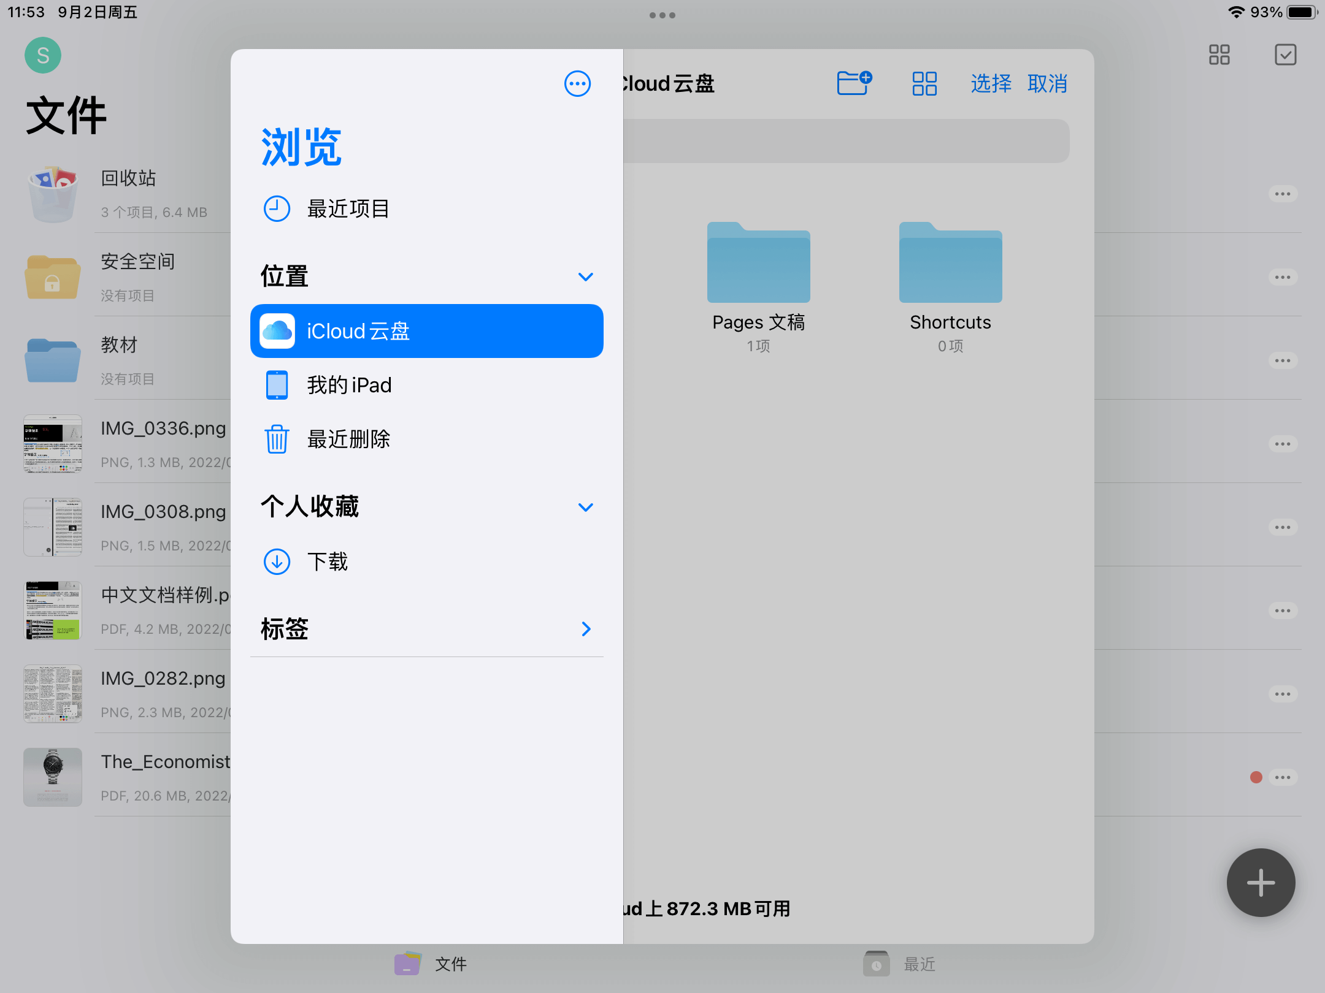The image size is (1325, 993).
Task: Switch iCloud Drive view to grid icons
Action: (924, 83)
